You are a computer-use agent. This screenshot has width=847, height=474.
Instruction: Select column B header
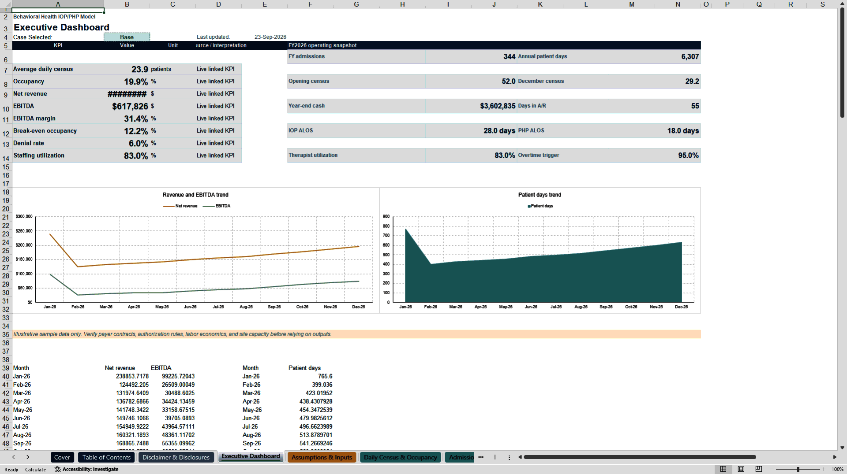pyautogui.click(x=127, y=4)
